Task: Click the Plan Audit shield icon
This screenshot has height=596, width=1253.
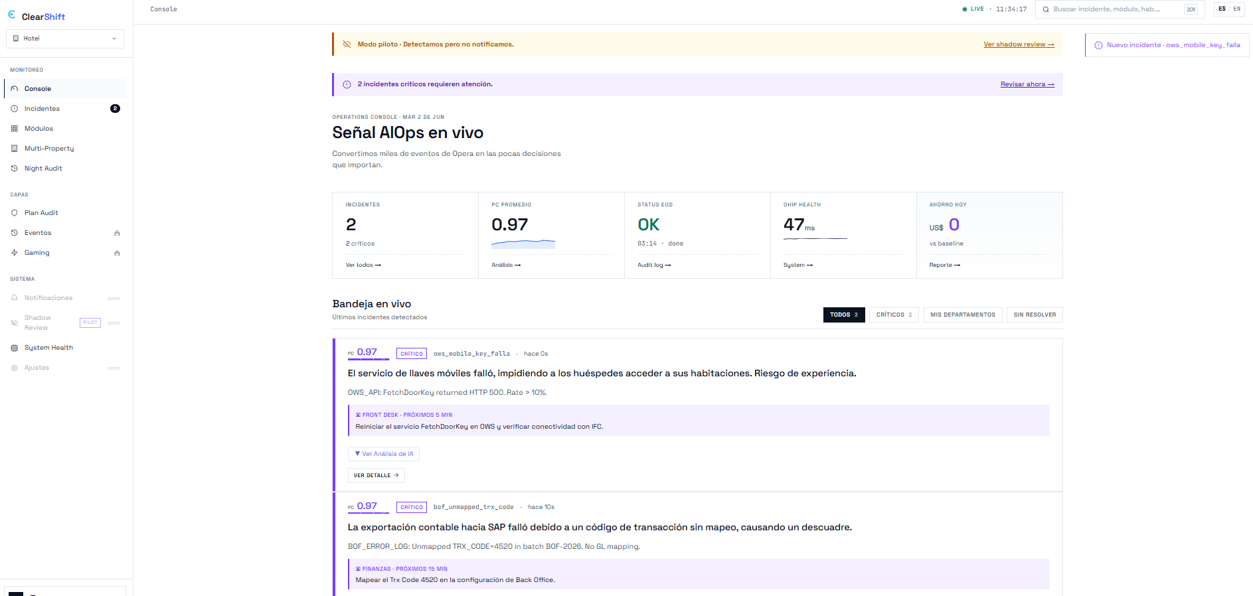Action: [x=14, y=213]
